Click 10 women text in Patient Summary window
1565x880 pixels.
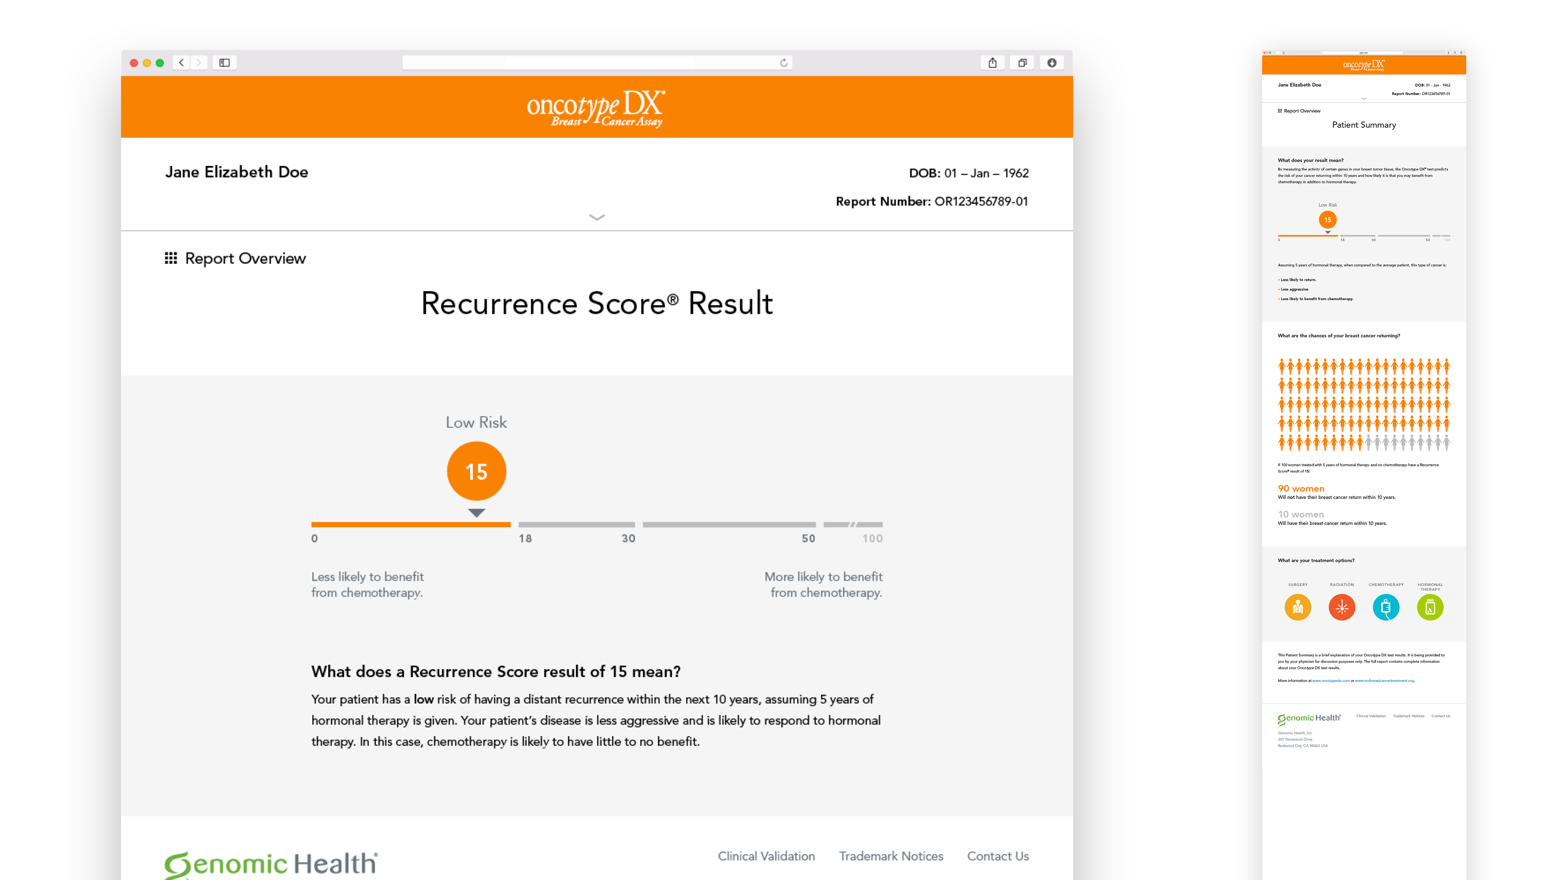1301,515
